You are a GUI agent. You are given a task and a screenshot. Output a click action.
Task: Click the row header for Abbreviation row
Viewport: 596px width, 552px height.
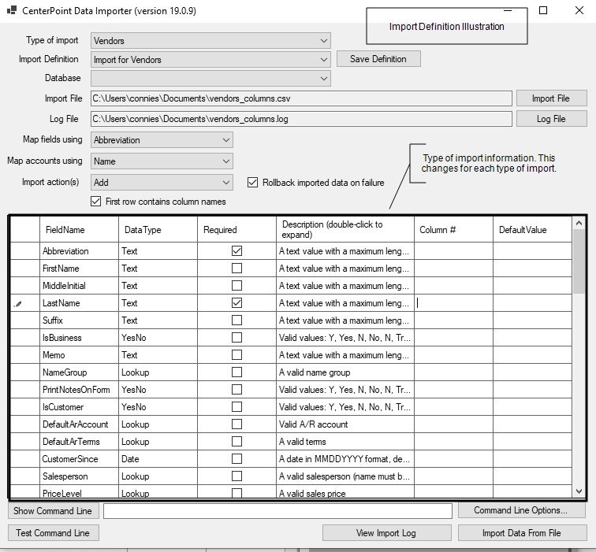click(24, 251)
